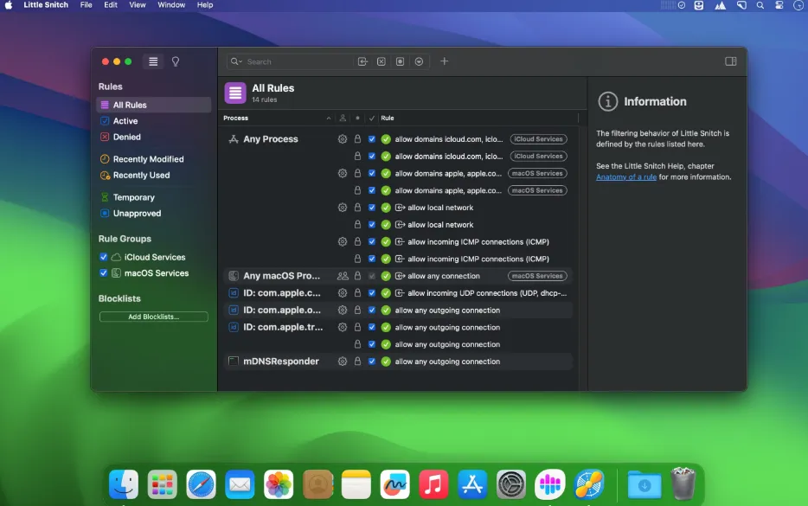This screenshot has width=808, height=506.
Task: Toggle the checkbox in Any macOS Pro... row
Action: click(371, 276)
